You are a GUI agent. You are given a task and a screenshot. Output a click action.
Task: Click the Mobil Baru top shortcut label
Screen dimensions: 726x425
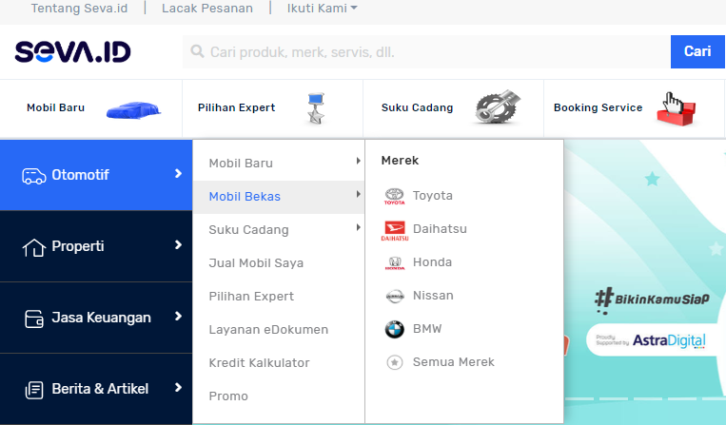[55, 107]
